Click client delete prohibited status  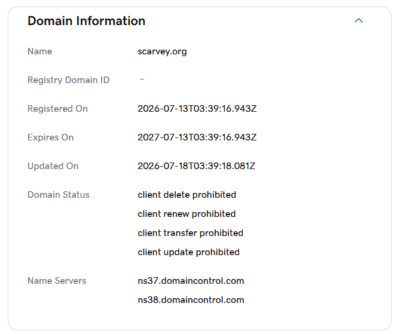(187, 195)
